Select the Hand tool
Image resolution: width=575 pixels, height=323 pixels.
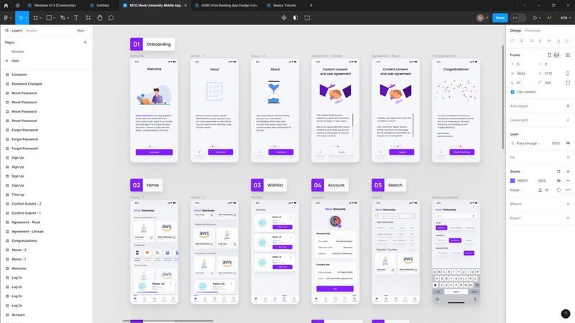[x=99, y=17]
